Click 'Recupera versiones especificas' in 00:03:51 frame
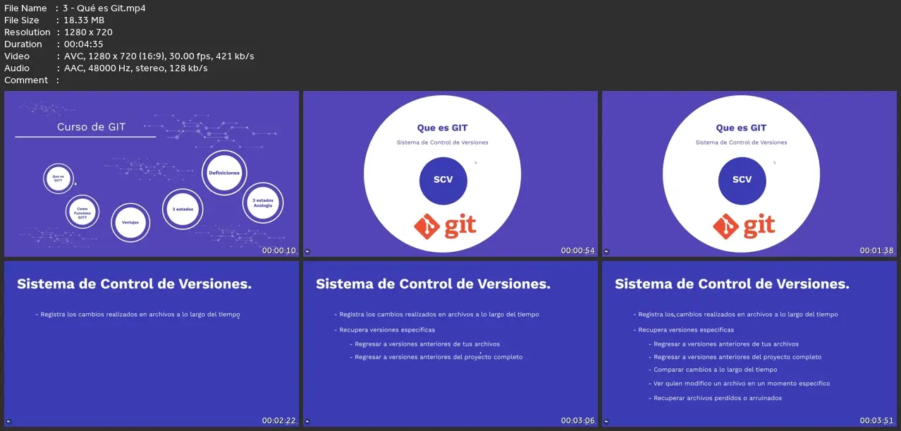901x431 pixels. click(683, 329)
